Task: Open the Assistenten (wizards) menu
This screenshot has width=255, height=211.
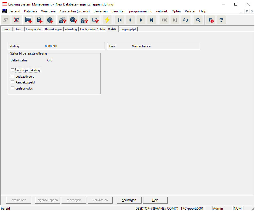Action: coord(74,11)
